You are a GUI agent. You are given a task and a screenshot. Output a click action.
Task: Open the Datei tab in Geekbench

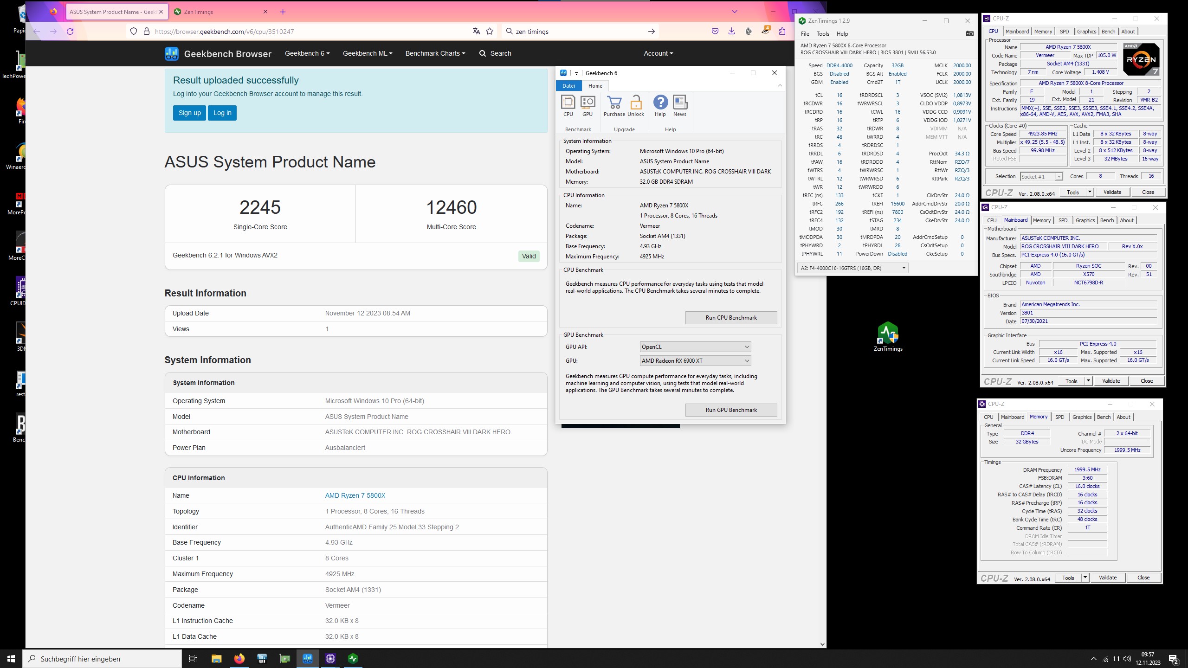click(x=568, y=86)
